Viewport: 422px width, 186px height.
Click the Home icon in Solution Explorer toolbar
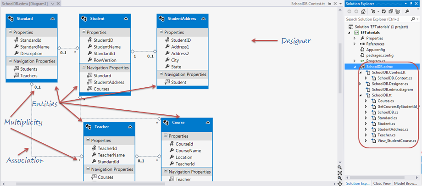pos(363,11)
